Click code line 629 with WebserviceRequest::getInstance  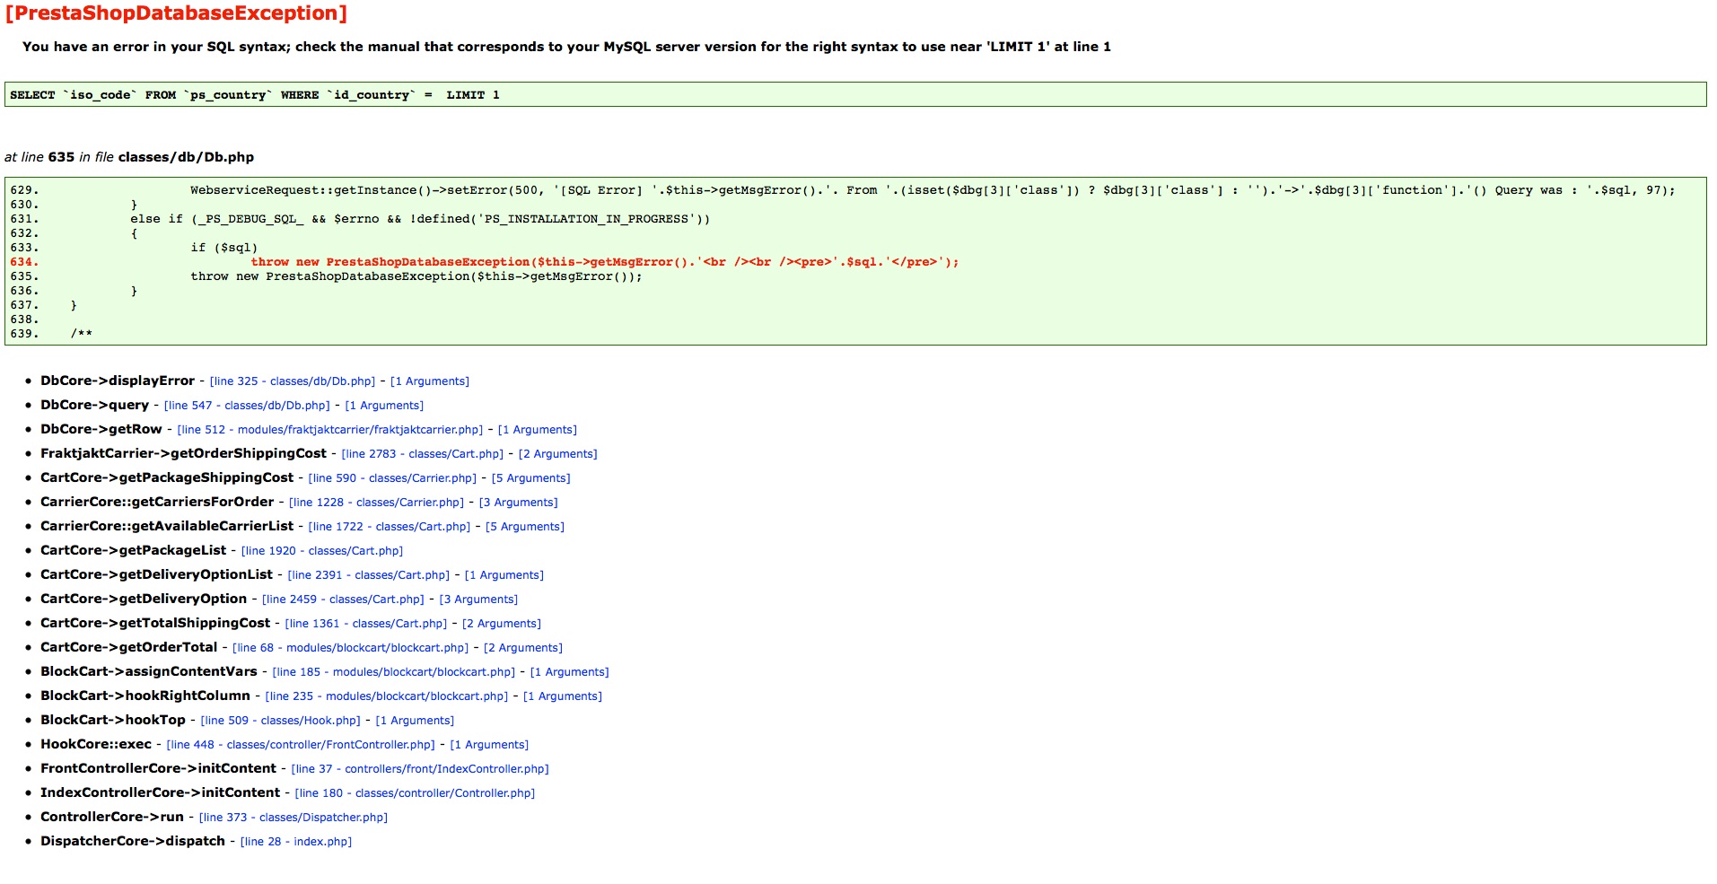(x=933, y=190)
